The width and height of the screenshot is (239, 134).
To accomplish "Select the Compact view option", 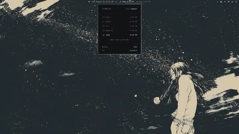I will click(134, 9).
